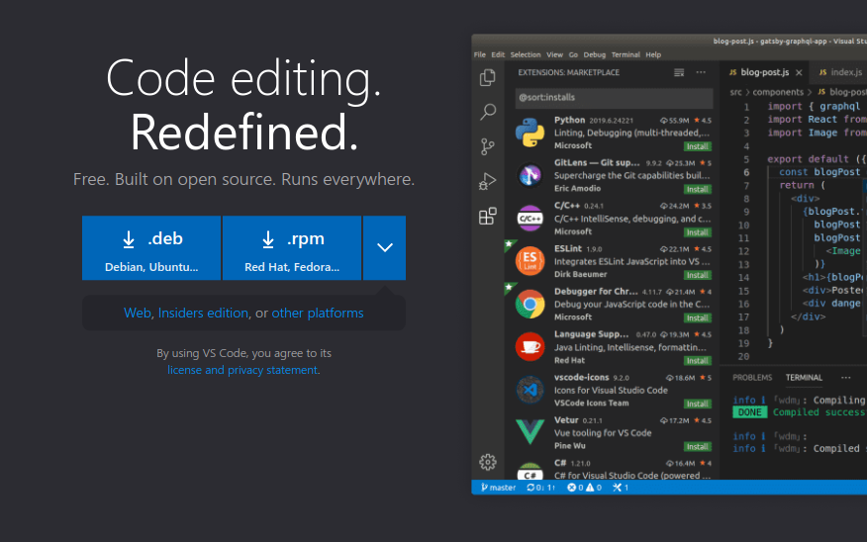Open Run and Debug icon in activity bar
867x542 pixels.
click(x=487, y=181)
